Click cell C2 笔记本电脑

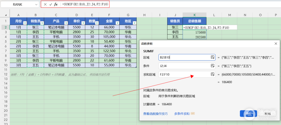pyautogui.click(x=56, y=27)
